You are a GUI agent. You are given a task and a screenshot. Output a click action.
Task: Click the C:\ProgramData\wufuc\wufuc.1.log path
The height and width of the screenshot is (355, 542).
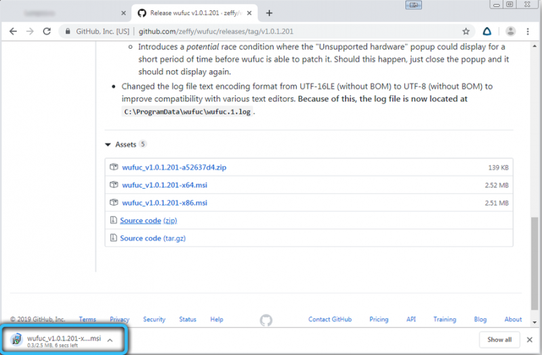click(187, 112)
